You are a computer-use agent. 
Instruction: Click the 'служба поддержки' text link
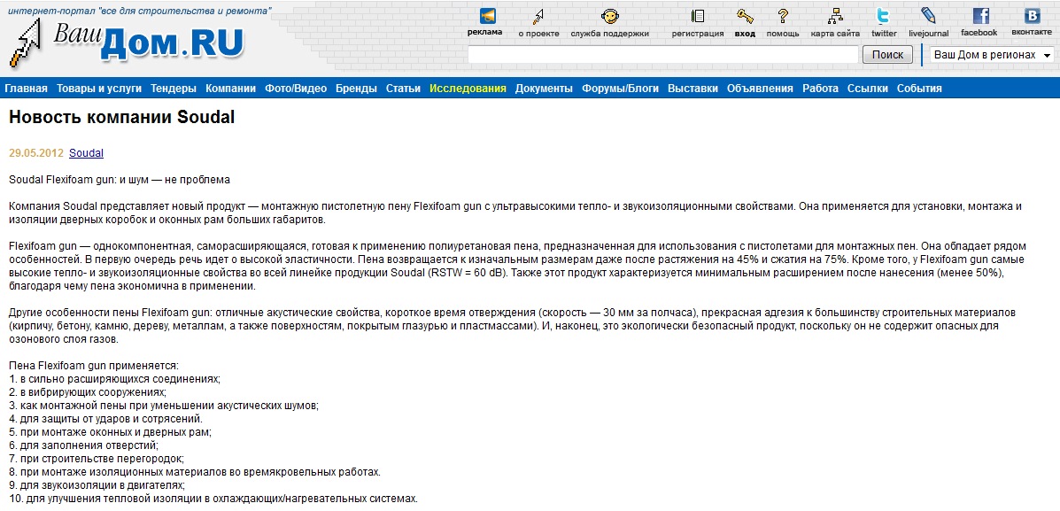[x=610, y=33]
